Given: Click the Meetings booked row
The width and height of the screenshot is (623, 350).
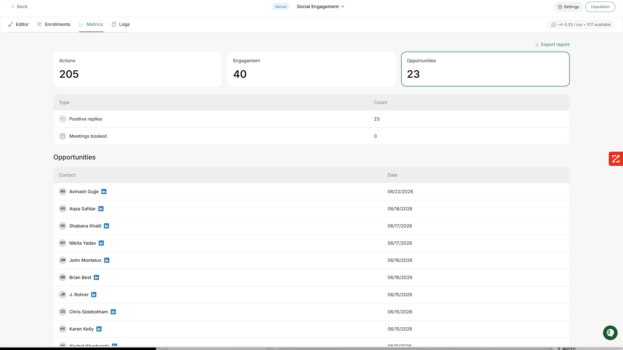Looking at the screenshot, I should (x=311, y=136).
